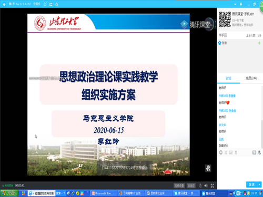This screenshot has width=263, height=197.
Task: Select the scissors screenshot tool in chat
Action: (x=226, y=152)
